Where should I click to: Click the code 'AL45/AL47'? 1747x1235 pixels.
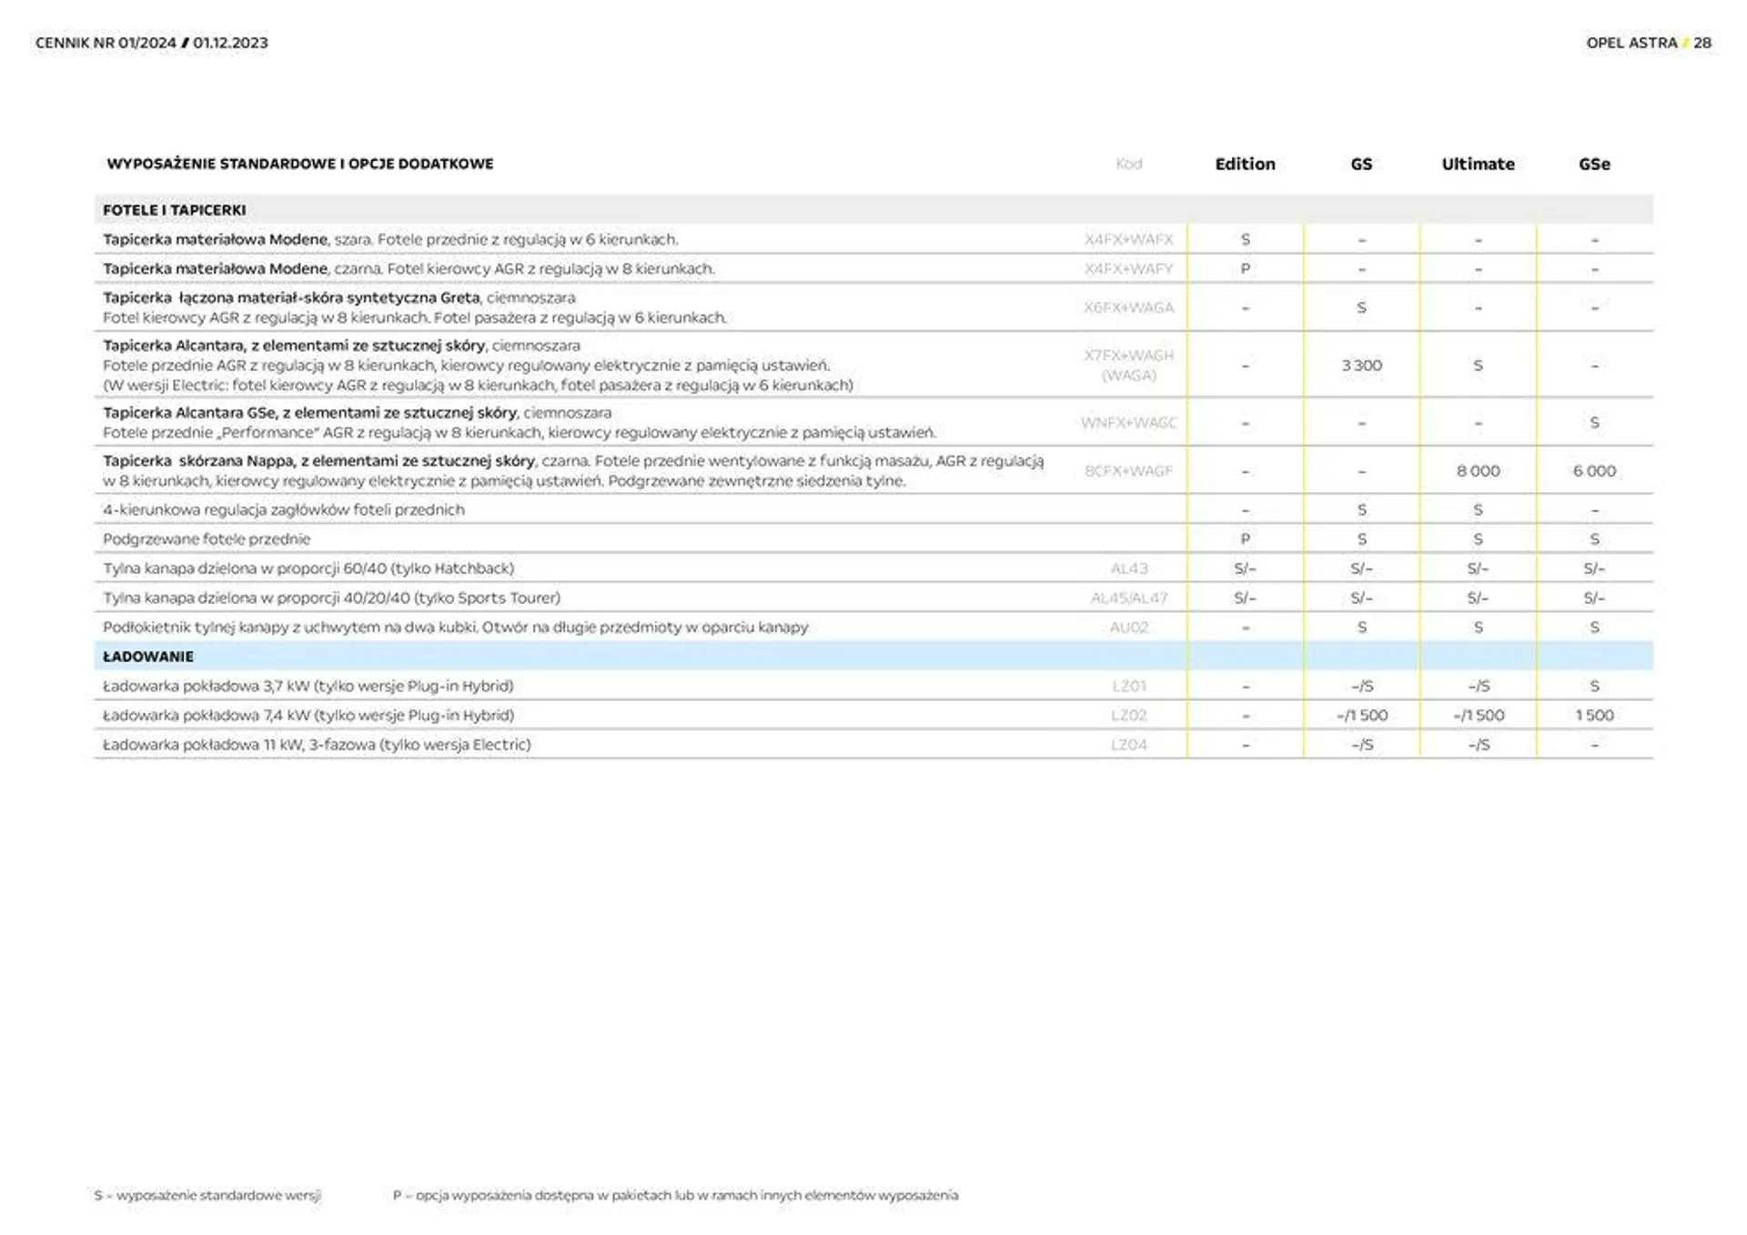(1128, 598)
